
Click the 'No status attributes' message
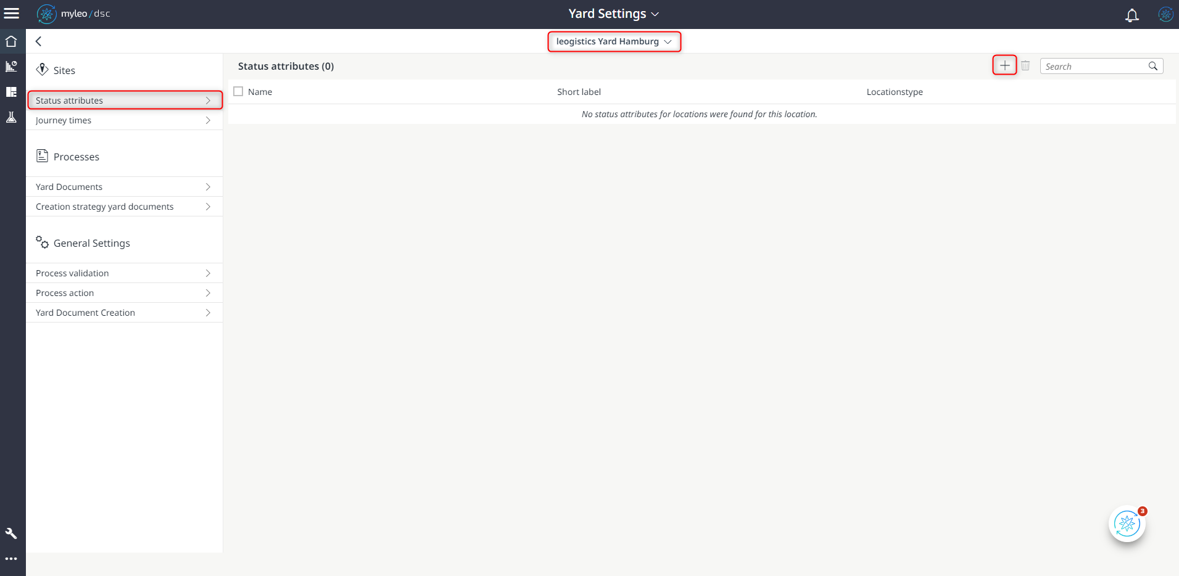699,114
